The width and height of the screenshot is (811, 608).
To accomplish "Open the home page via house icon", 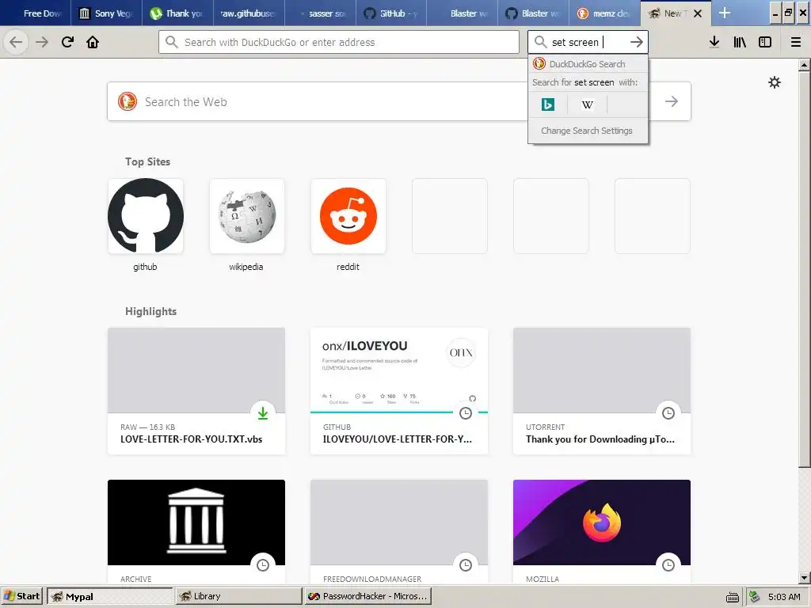I will [93, 42].
